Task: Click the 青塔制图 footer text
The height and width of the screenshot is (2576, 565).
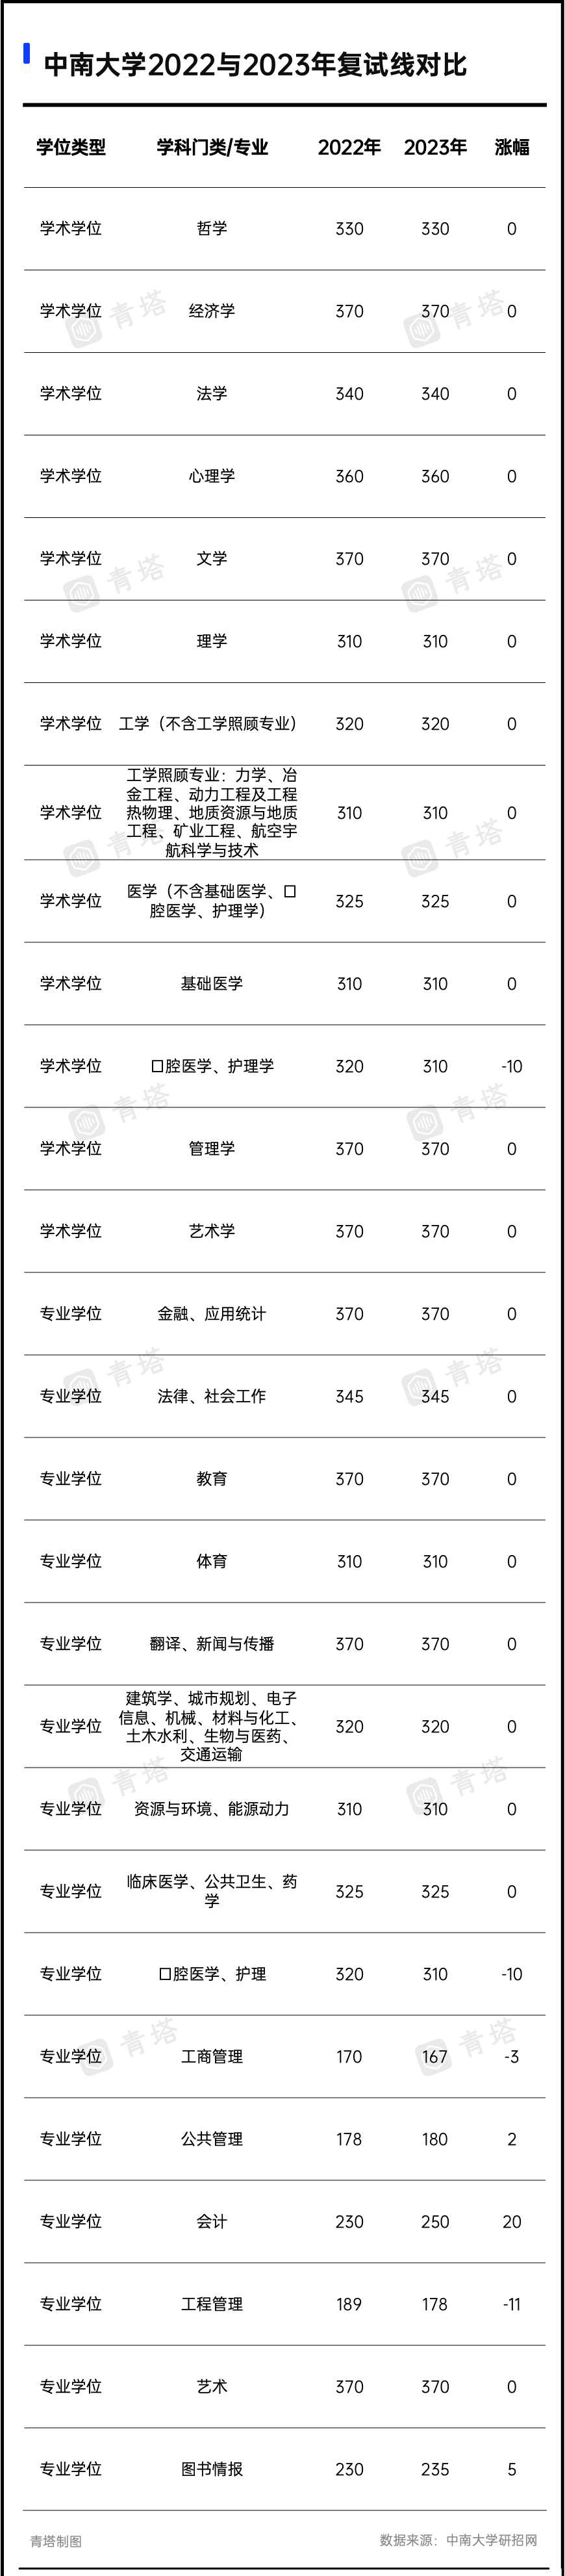Action: pyautogui.click(x=56, y=2541)
